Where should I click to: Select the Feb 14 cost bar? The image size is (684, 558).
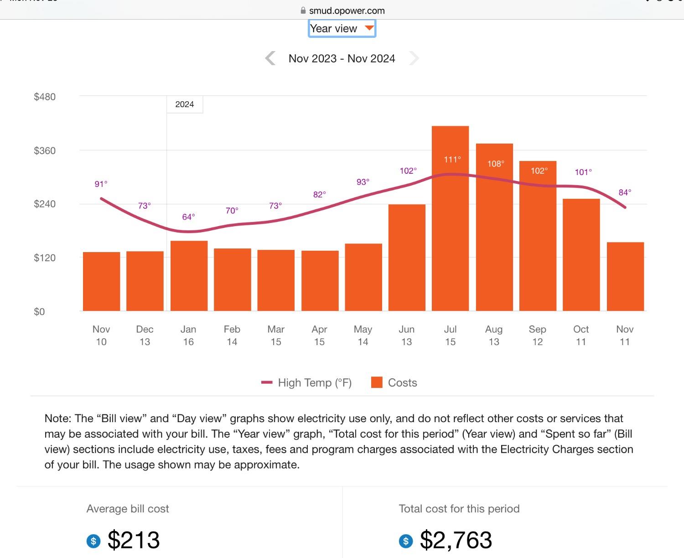233,279
